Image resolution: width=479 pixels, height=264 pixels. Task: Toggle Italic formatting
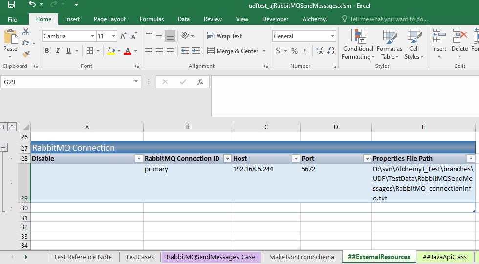(x=58, y=51)
